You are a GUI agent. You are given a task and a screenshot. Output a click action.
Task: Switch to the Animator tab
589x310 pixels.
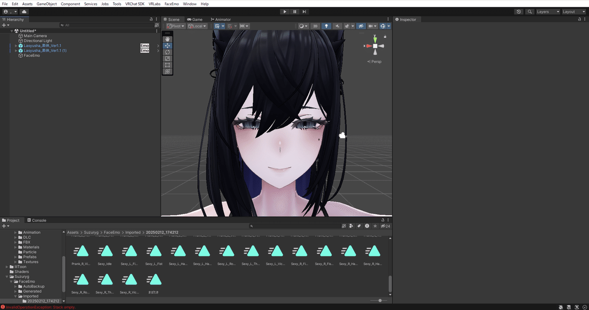point(221,20)
